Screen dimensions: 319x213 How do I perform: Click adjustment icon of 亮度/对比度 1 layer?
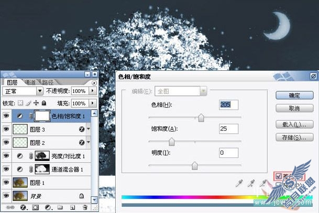pyautogui.click(x=20, y=156)
